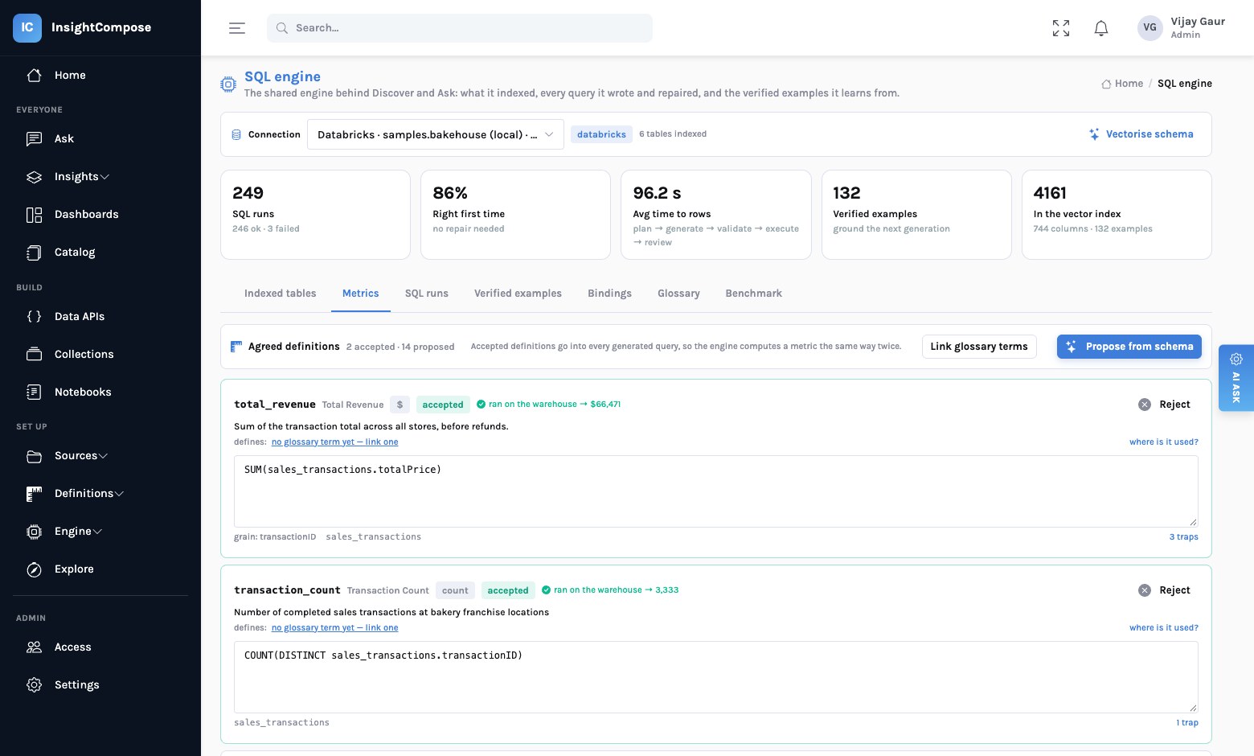Click the databricks tag
Image resolution: width=1254 pixels, height=756 pixels.
pos(601,134)
